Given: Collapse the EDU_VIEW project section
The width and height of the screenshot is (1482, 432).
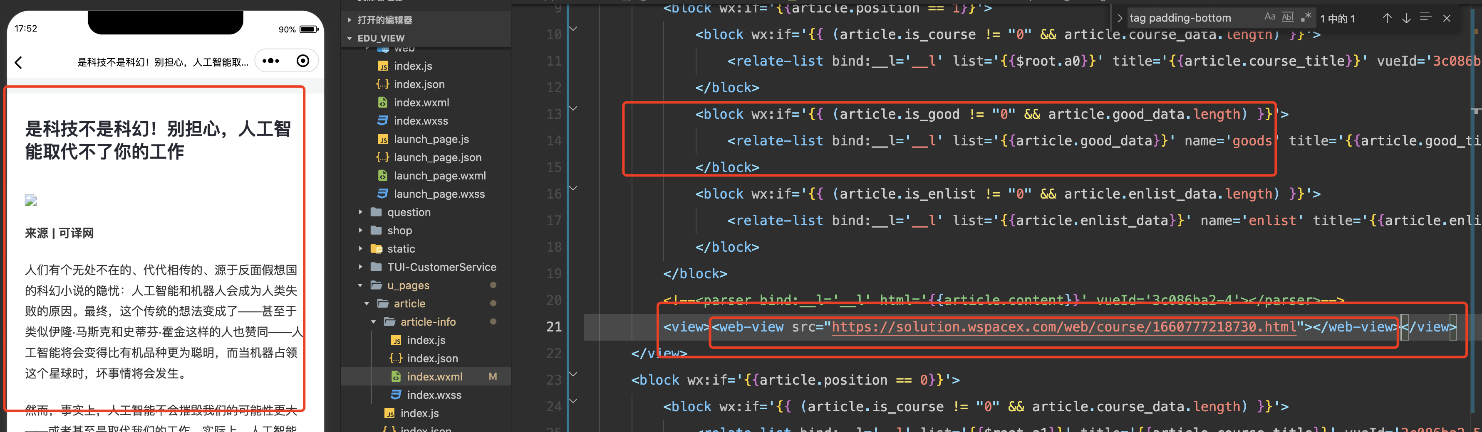Looking at the screenshot, I should pyautogui.click(x=426, y=39).
